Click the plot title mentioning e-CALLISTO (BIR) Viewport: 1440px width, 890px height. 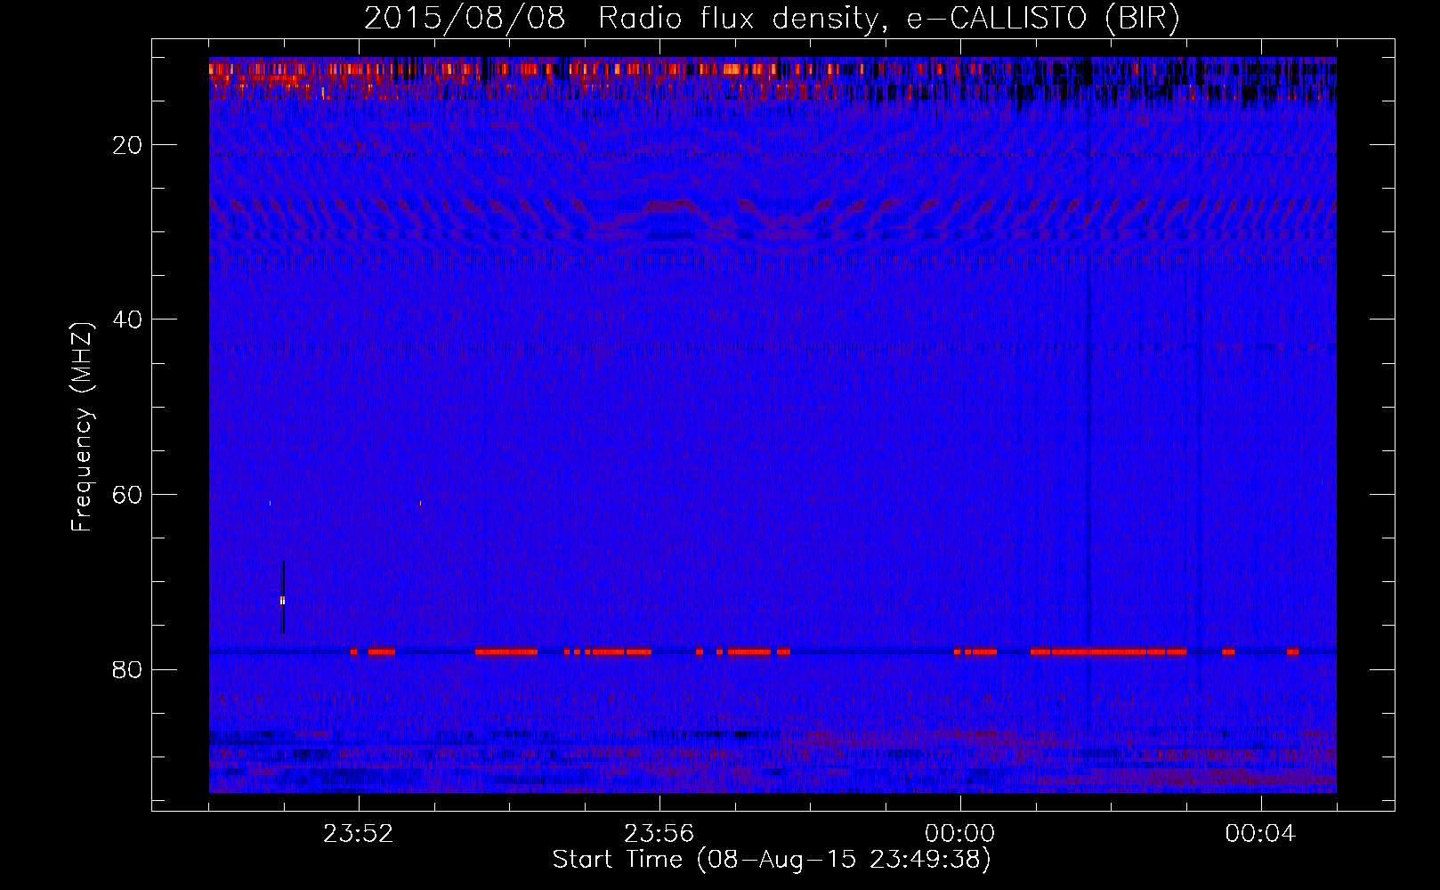(x=772, y=19)
